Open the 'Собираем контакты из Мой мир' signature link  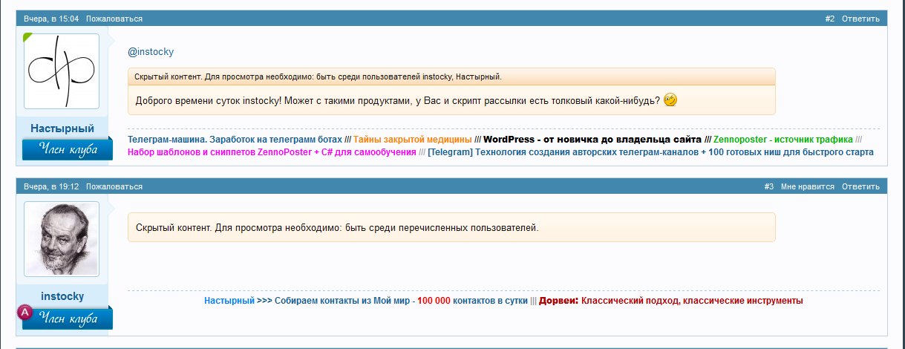[x=401, y=301]
